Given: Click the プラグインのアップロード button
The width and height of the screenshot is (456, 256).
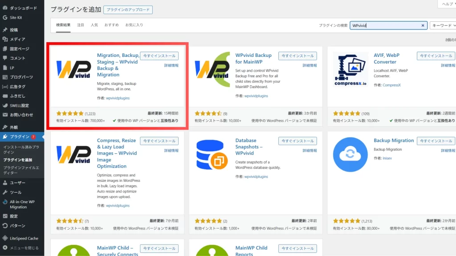Looking at the screenshot, I should pos(128,10).
